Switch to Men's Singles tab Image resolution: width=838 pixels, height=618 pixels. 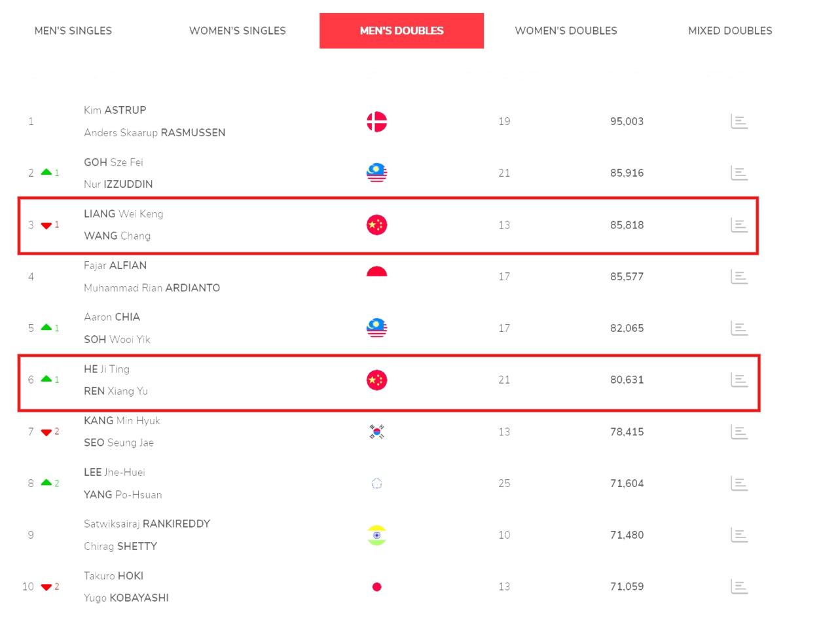click(x=73, y=31)
